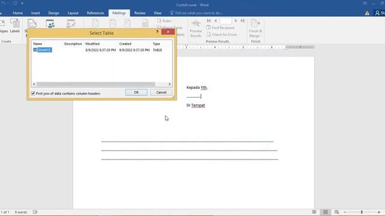385x216 pixels.
Task: Click the Name column header
Action: pyautogui.click(x=37, y=44)
